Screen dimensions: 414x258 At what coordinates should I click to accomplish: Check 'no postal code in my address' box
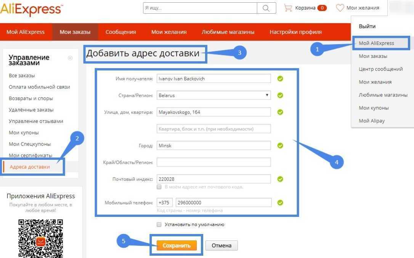(159, 187)
